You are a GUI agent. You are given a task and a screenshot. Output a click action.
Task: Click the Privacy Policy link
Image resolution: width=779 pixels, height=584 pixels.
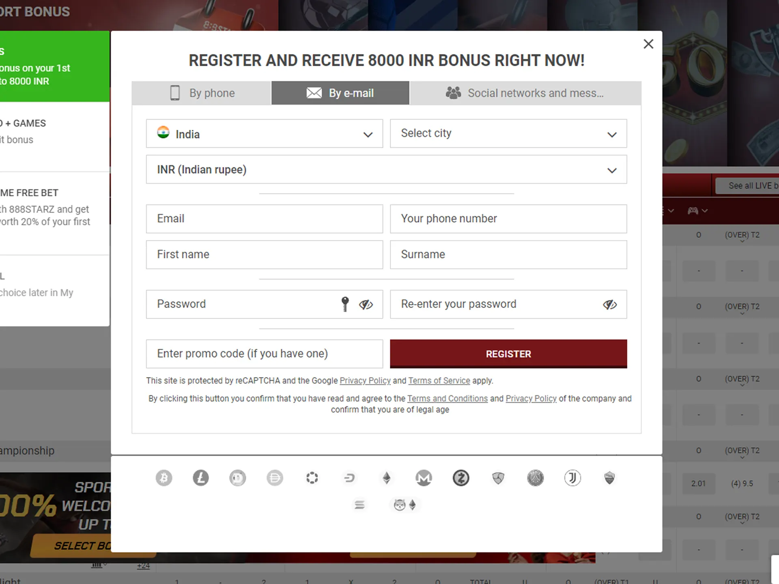click(365, 380)
